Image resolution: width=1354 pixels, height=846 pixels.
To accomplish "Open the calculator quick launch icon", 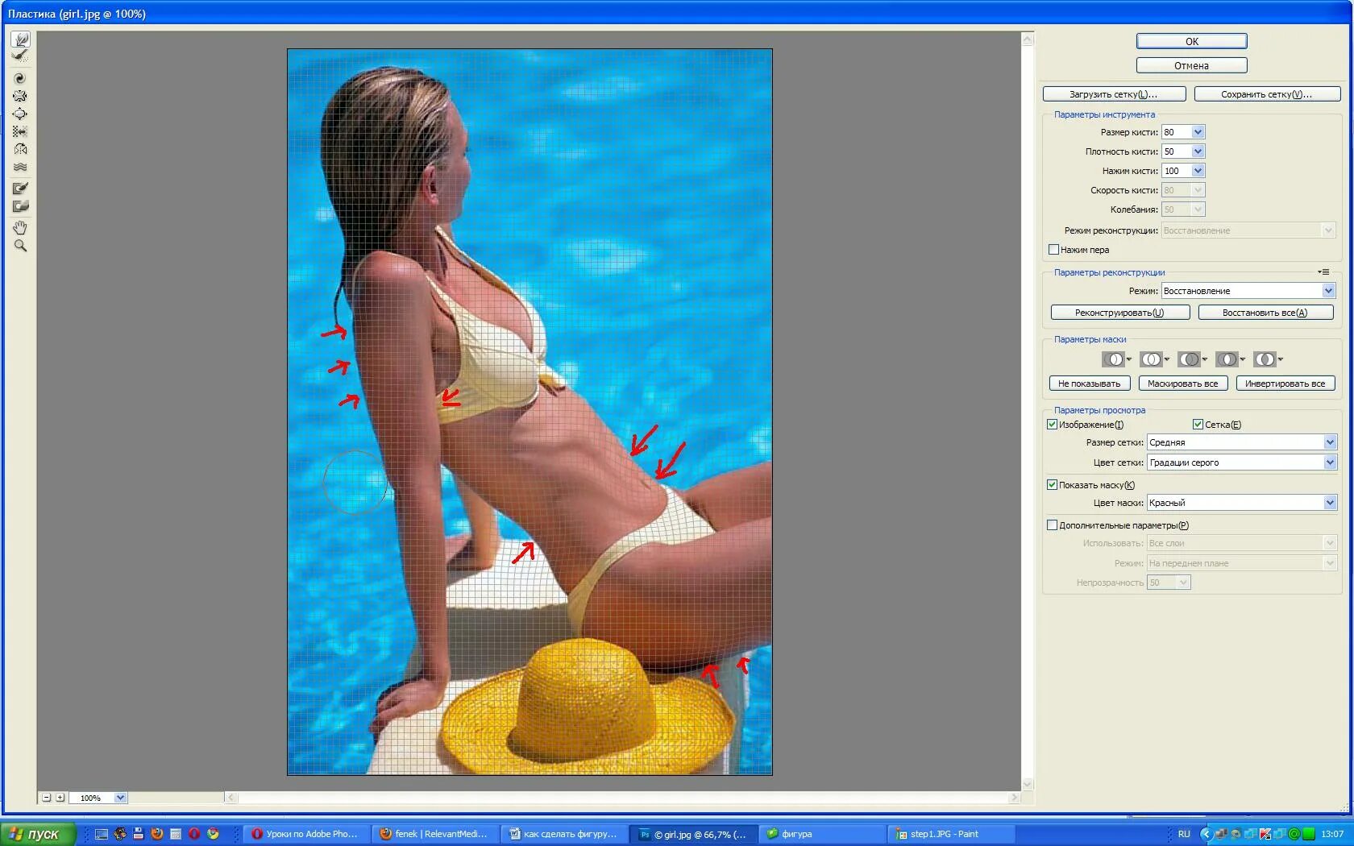I will (176, 834).
